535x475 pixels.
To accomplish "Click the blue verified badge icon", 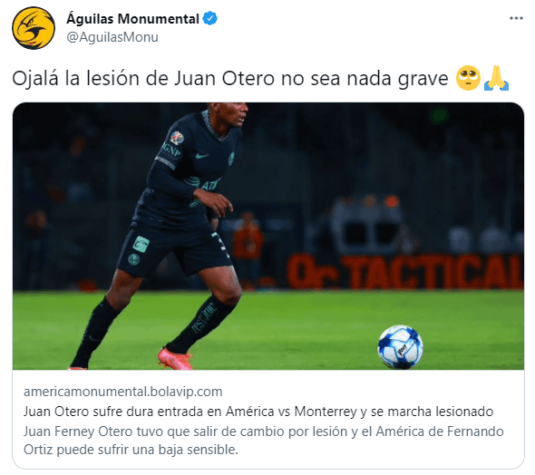I will [x=210, y=18].
